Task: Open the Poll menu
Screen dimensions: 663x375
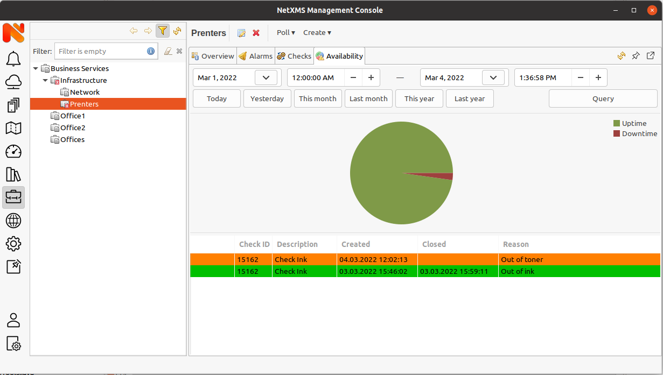Action: (x=286, y=33)
